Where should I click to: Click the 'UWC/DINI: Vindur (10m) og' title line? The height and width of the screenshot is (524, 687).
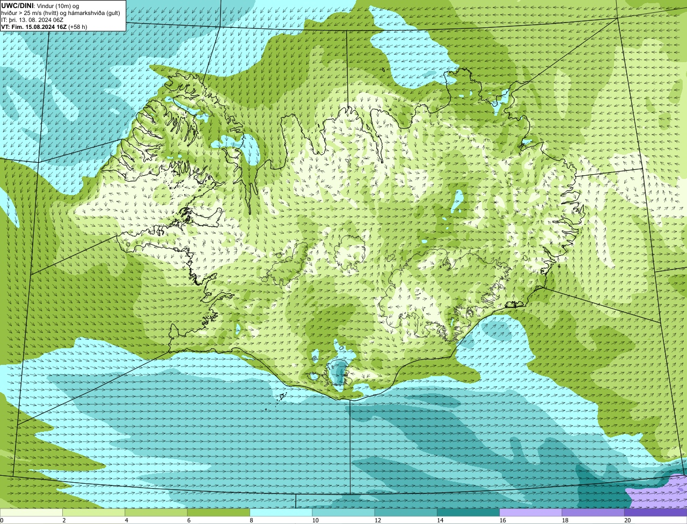click(40, 5)
